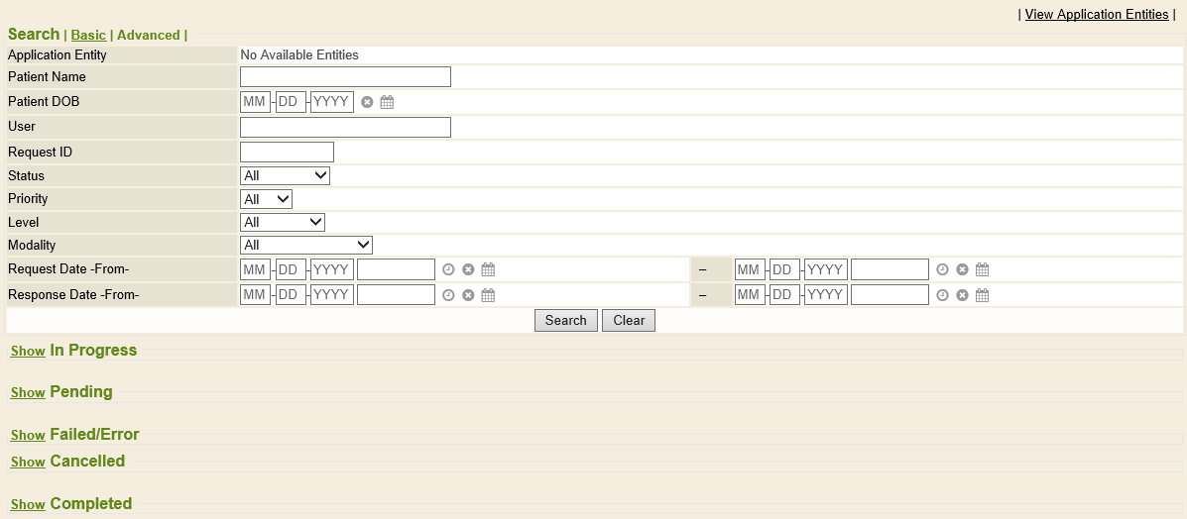
Task: Switch to Advanced search mode
Action: pyautogui.click(x=149, y=35)
